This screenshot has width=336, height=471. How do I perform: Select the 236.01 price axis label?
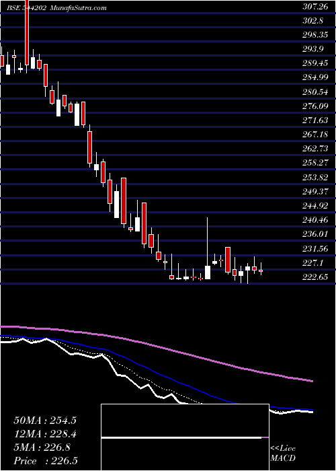click(x=314, y=234)
